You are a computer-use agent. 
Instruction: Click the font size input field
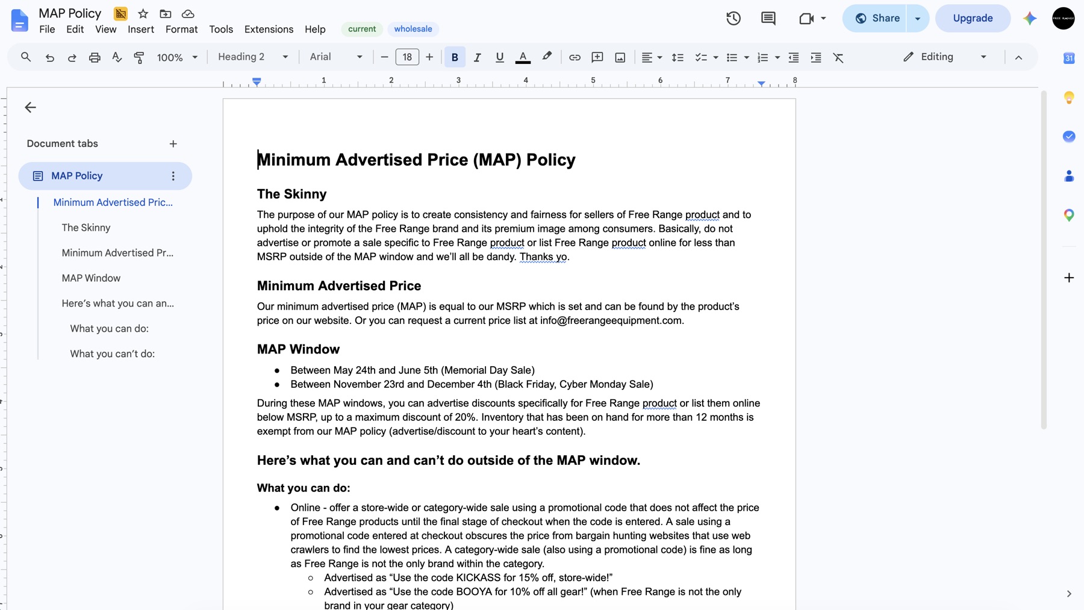[x=407, y=57]
